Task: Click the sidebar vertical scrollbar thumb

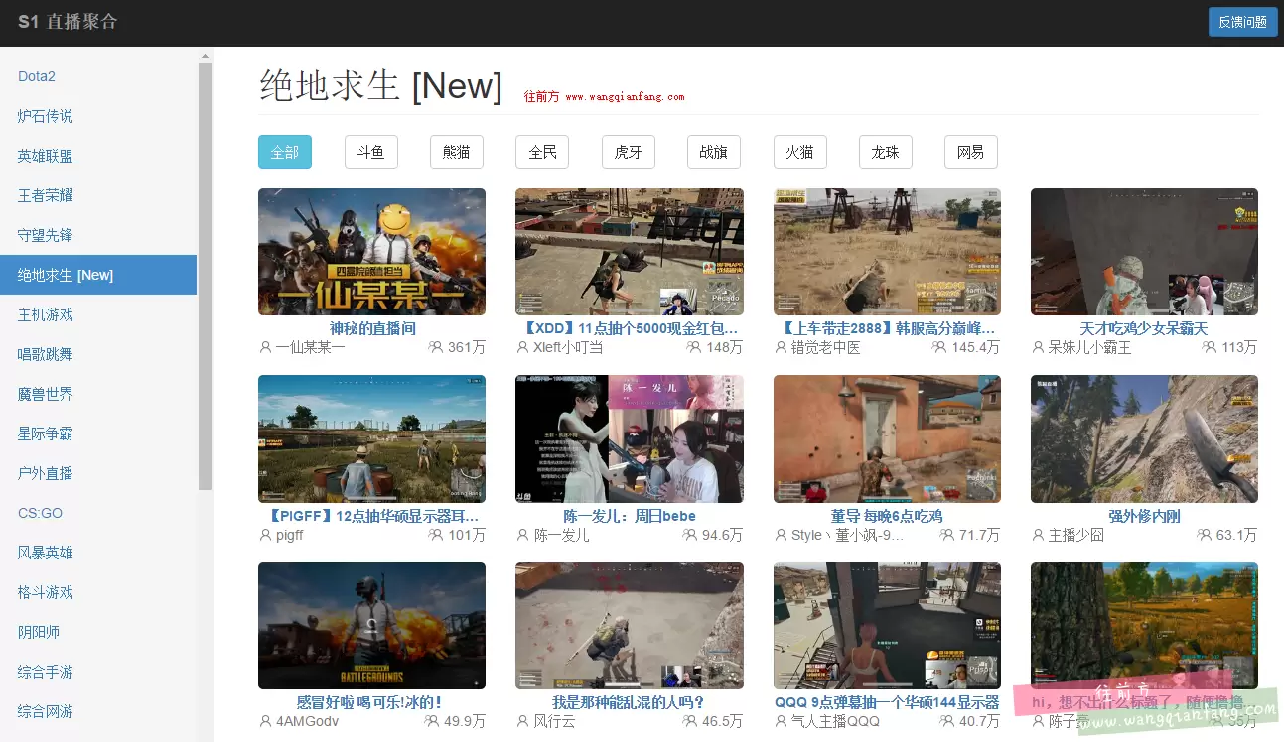Action: click(206, 277)
